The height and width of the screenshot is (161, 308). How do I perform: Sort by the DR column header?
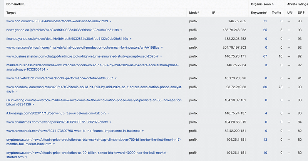(300, 13)
